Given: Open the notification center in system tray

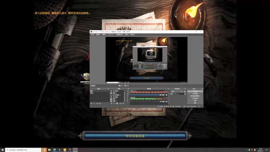Looking at the screenshot, I should point(267,150).
